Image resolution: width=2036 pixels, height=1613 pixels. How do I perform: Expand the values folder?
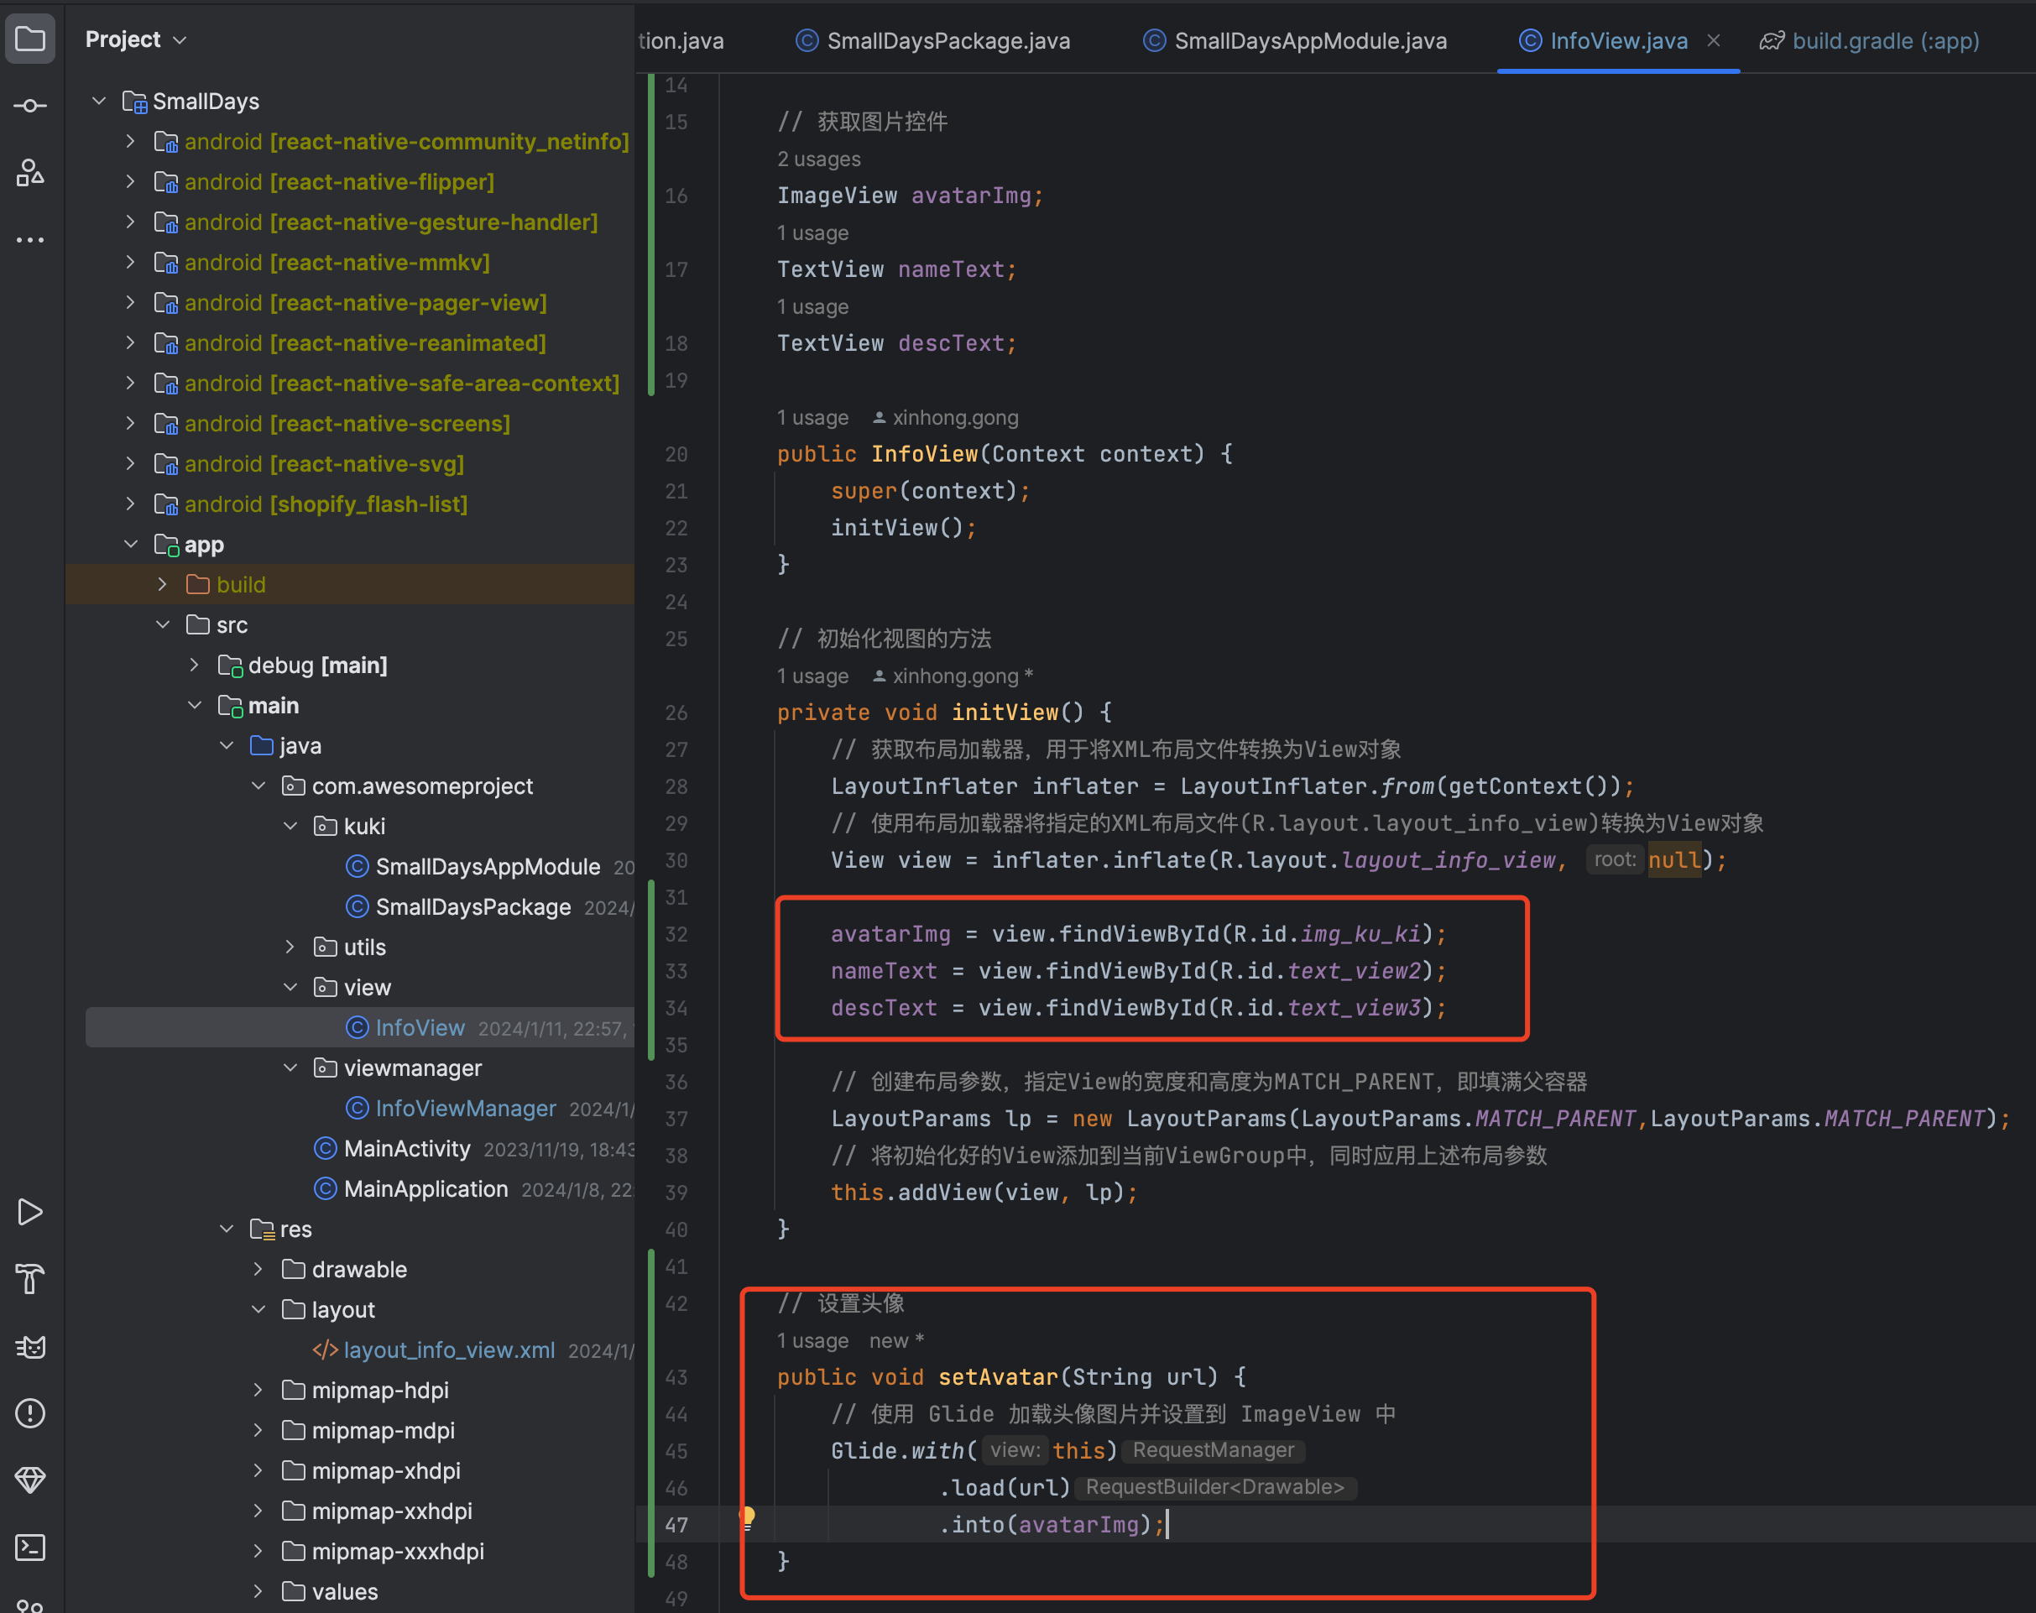pyautogui.click(x=258, y=1591)
